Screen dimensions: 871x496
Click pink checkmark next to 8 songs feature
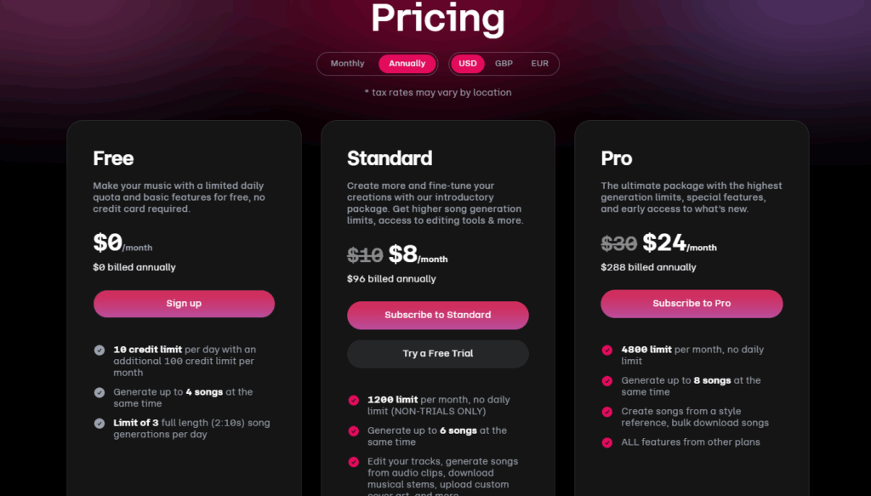coord(607,380)
